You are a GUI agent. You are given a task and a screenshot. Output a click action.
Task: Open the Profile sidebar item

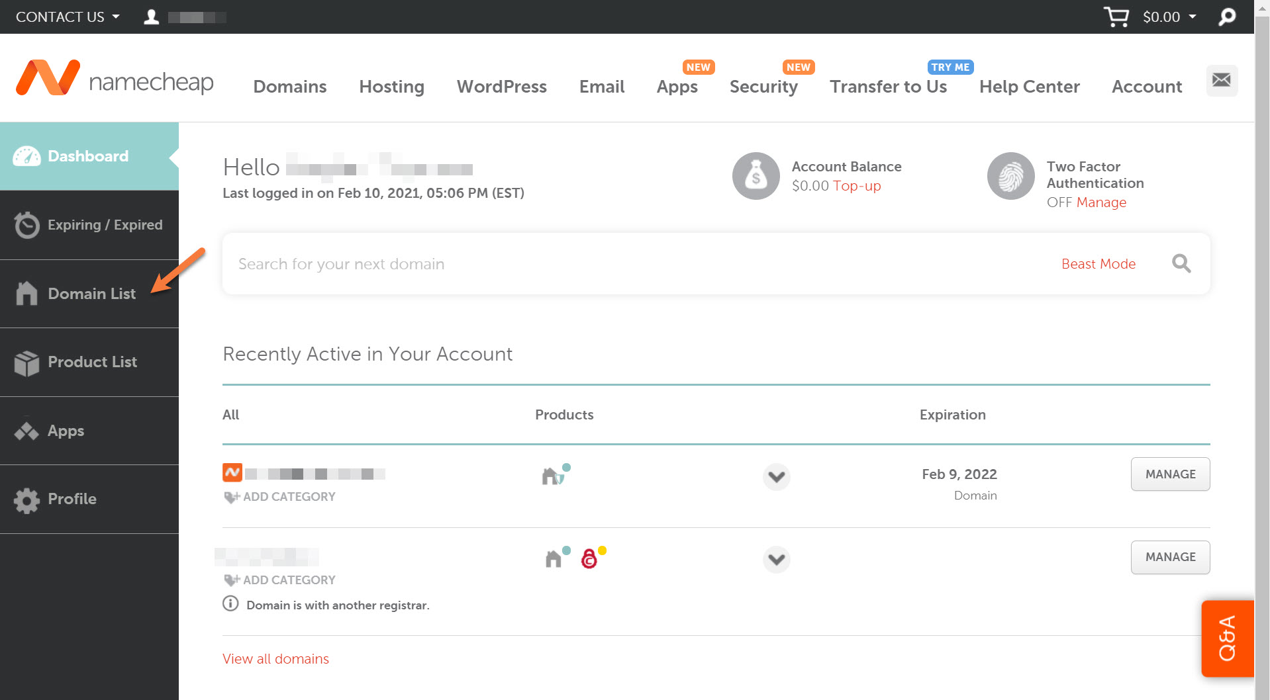(x=72, y=499)
